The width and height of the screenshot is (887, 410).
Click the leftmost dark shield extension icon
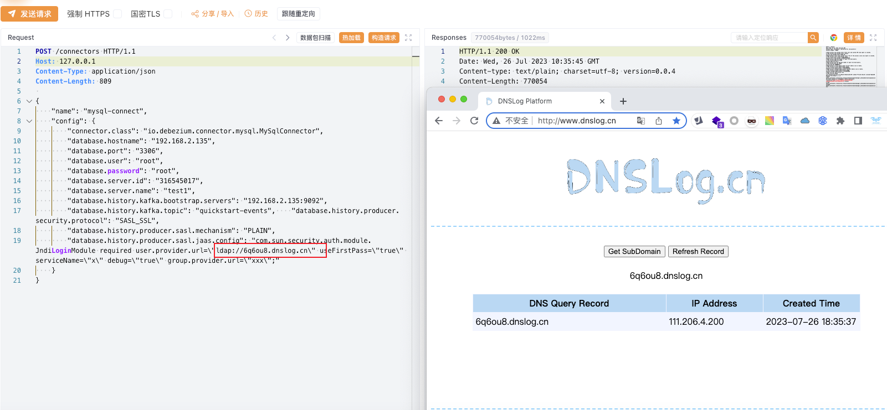[x=699, y=121]
